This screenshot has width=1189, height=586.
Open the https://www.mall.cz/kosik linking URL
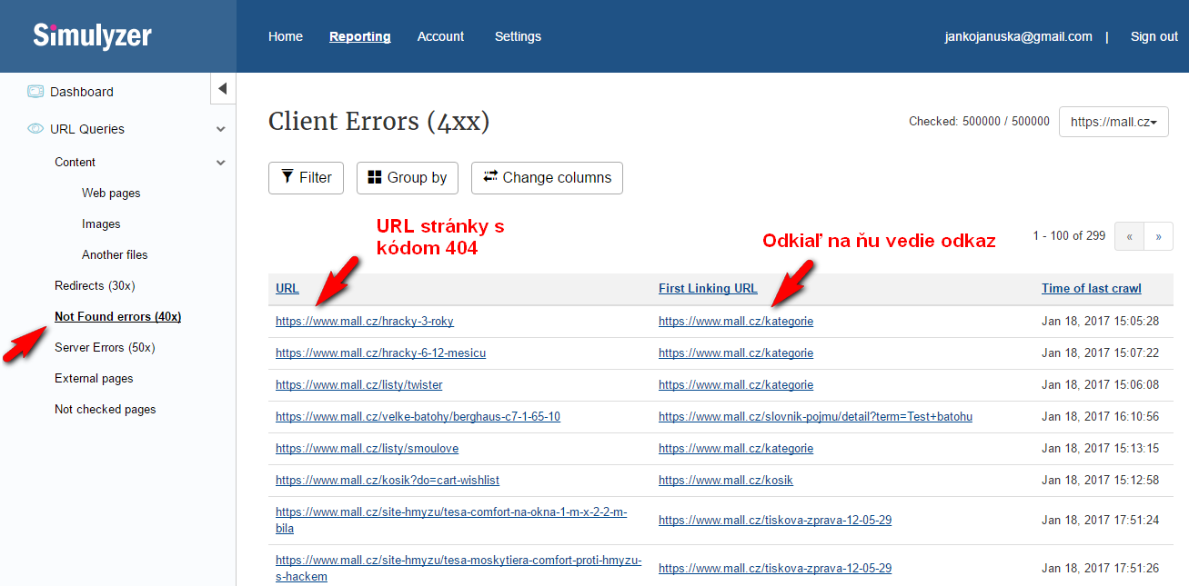pos(726,480)
